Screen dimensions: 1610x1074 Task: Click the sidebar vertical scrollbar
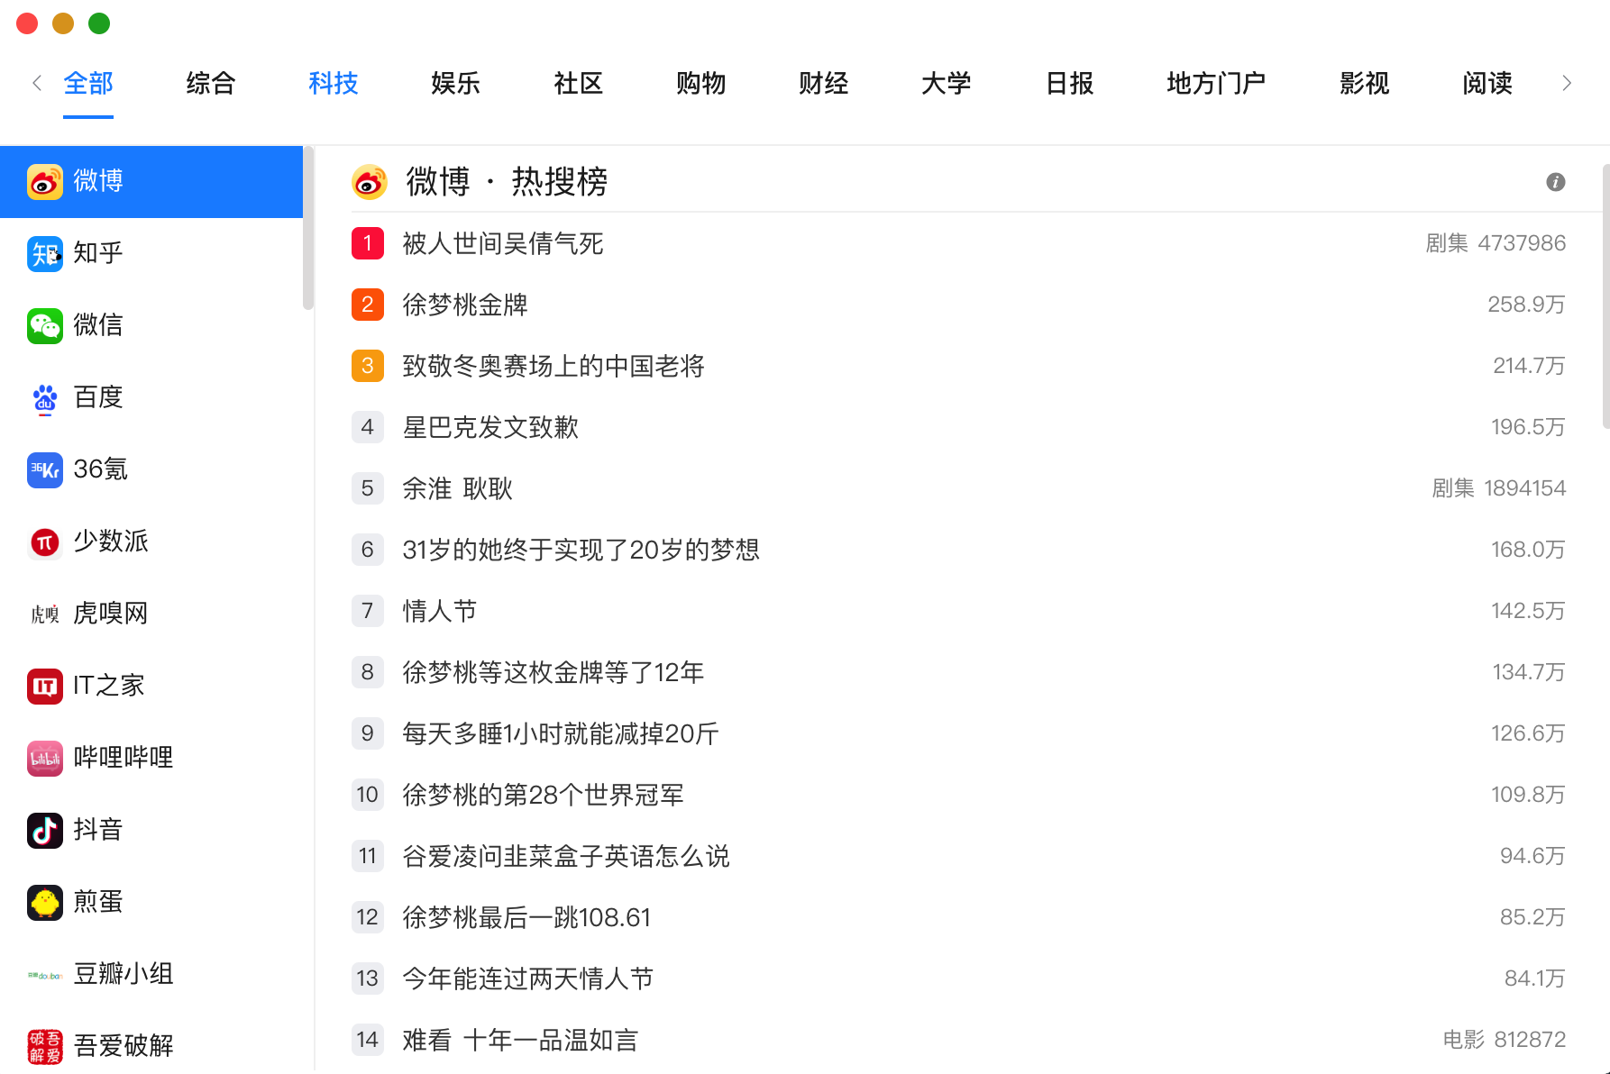(x=308, y=229)
